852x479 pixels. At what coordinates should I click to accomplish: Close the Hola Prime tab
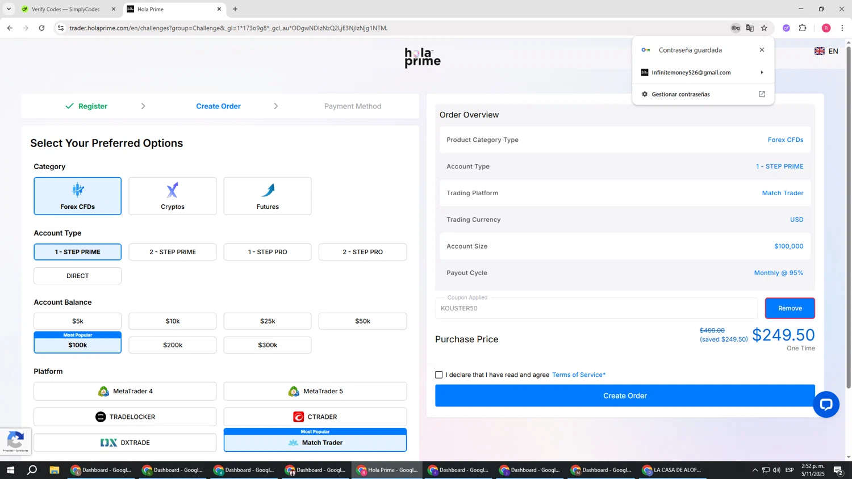coord(219,9)
